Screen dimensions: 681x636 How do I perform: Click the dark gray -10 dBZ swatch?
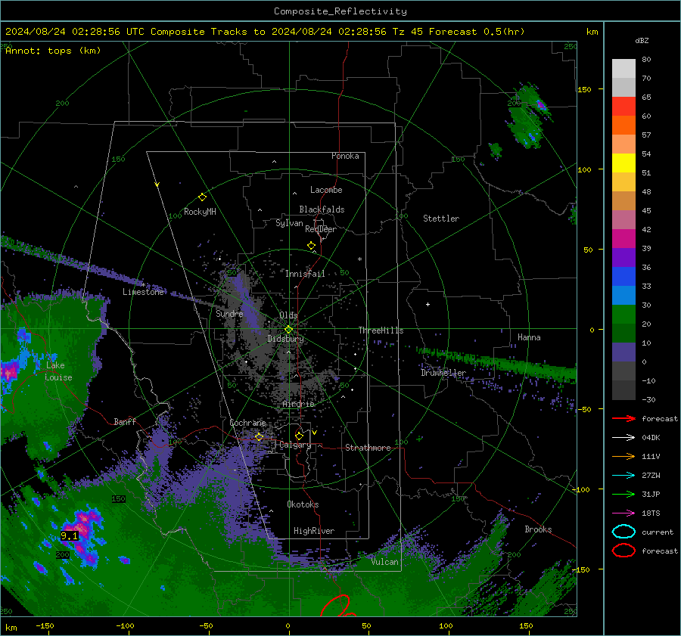pyautogui.click(x=623, y=390)
